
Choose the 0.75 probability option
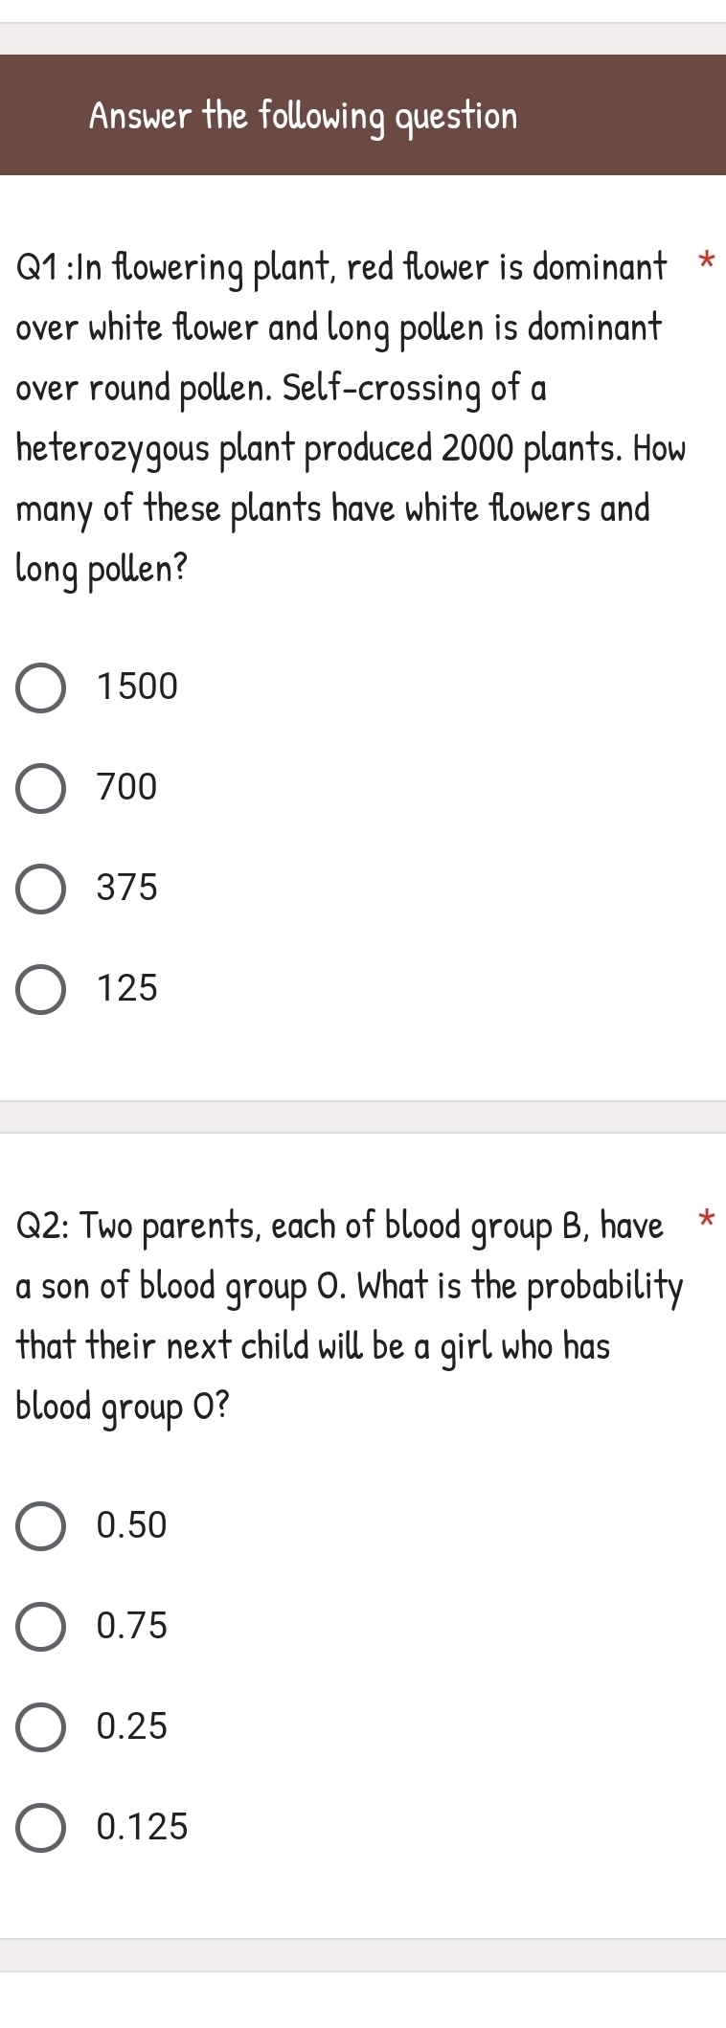pos(39,1627)
